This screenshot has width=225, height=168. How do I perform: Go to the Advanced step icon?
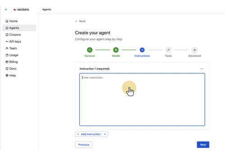194,50
